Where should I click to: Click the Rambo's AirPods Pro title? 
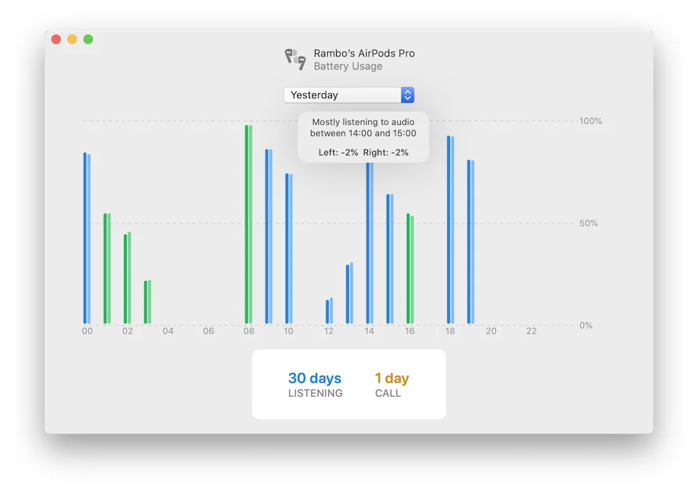point(364,53)
